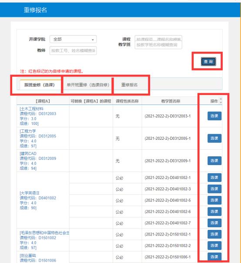Choose 选课 for class D1501002-2

pyautogui.click(x=214, y=246)
